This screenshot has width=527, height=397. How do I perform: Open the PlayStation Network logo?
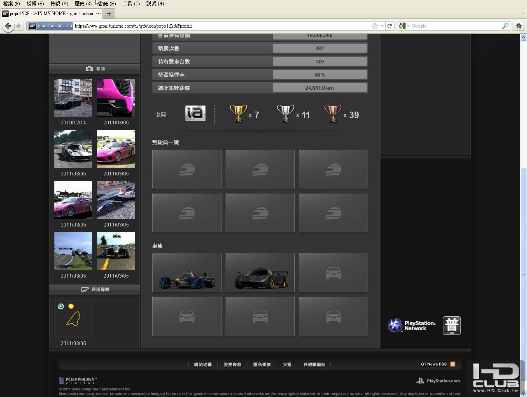pyautogui.click(x=411, y=325)
